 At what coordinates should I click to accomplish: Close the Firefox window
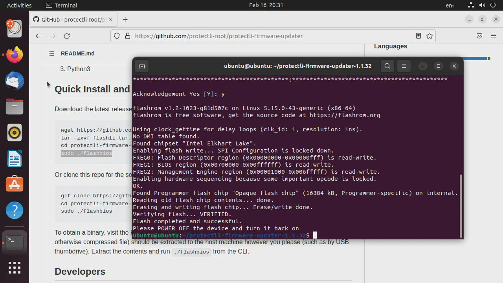[496, 19]
